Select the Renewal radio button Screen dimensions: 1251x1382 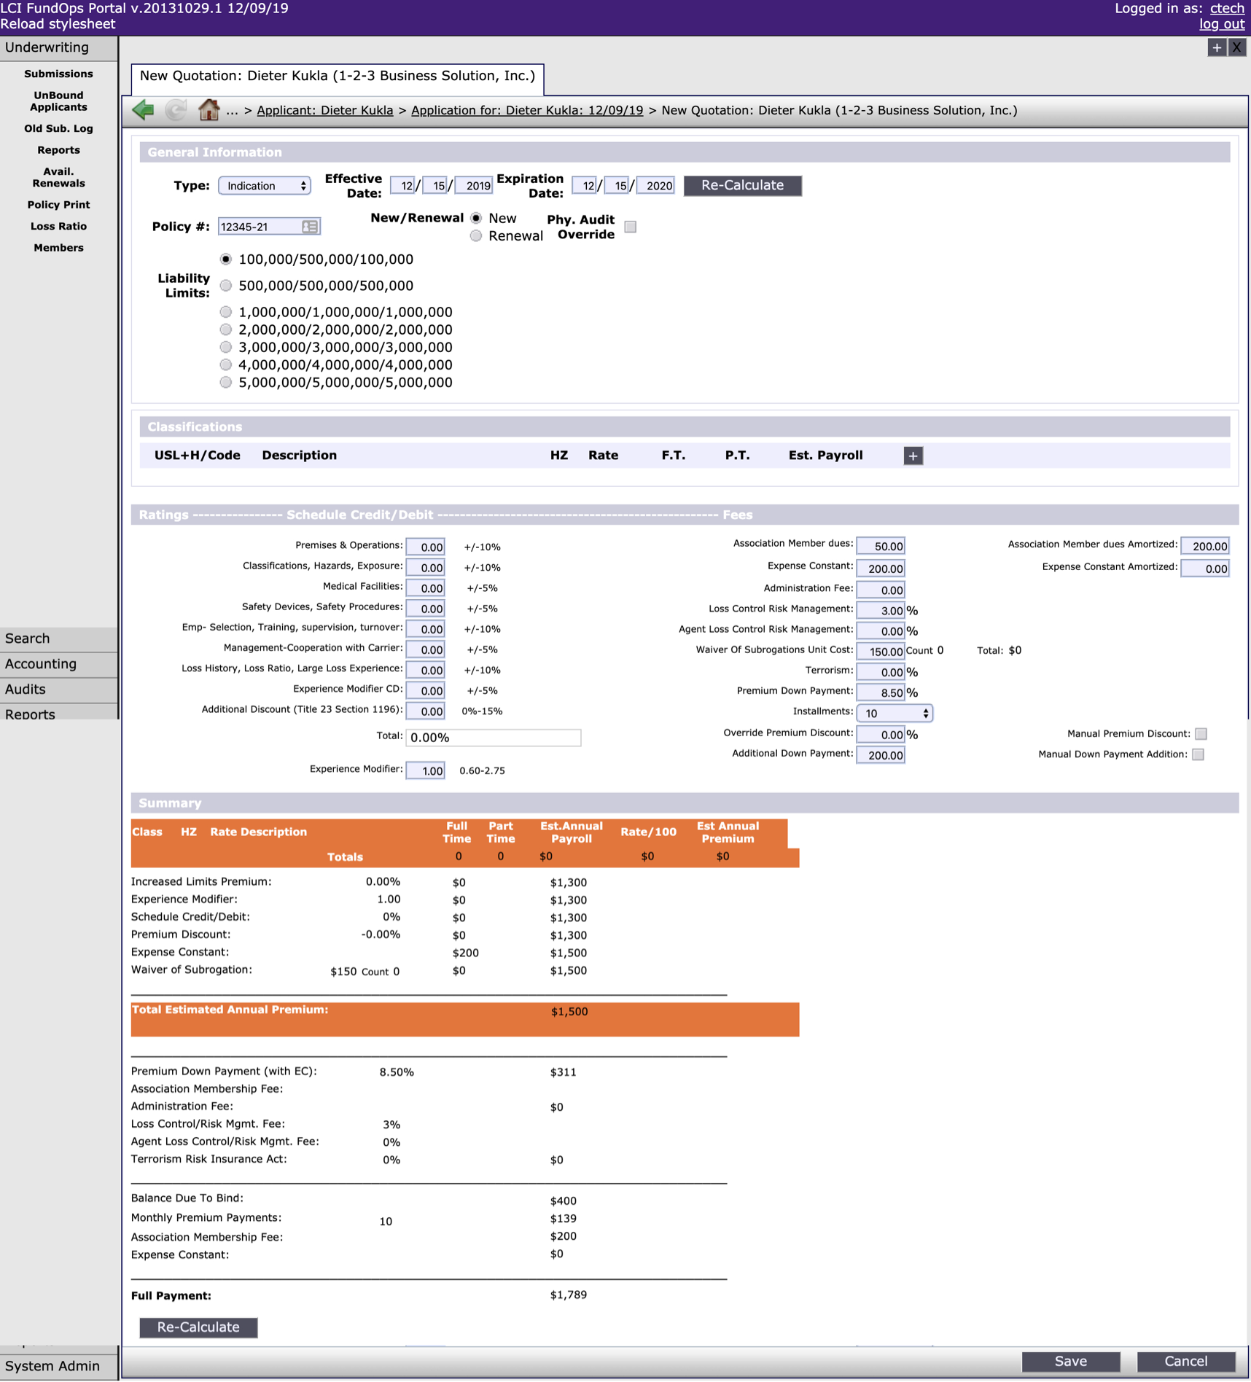476,235
